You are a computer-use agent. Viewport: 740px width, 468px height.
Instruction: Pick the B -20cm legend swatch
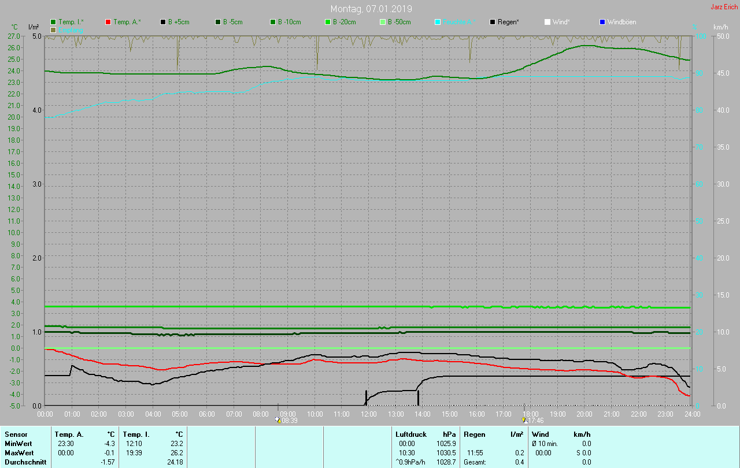click(328, 22)
